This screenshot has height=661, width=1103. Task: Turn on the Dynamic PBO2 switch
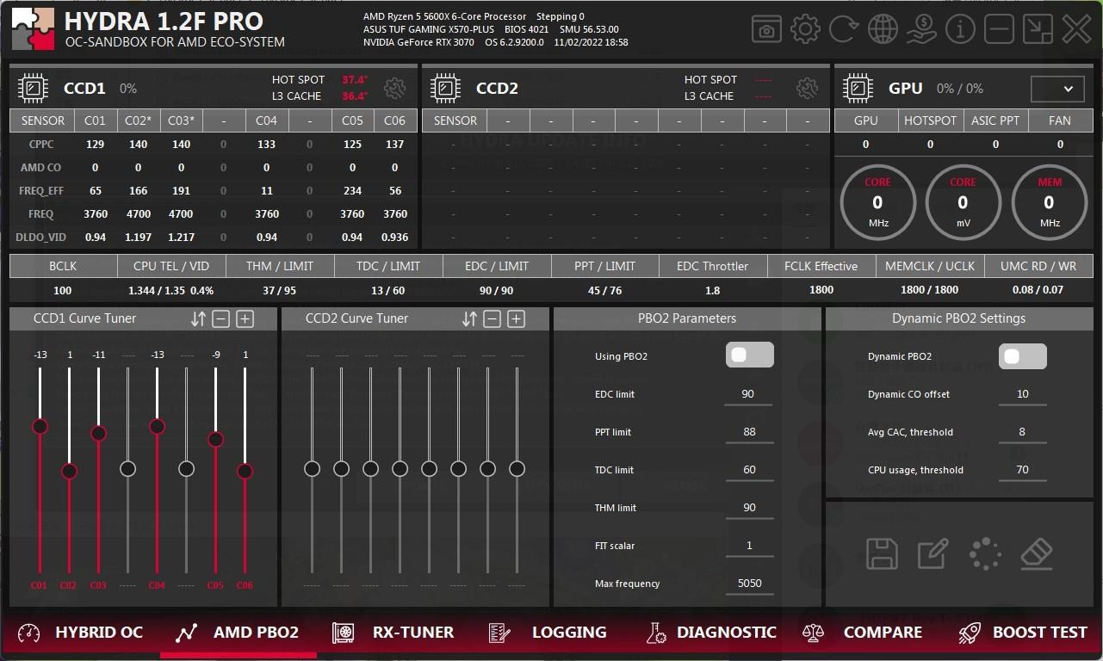pos(1022,356)
